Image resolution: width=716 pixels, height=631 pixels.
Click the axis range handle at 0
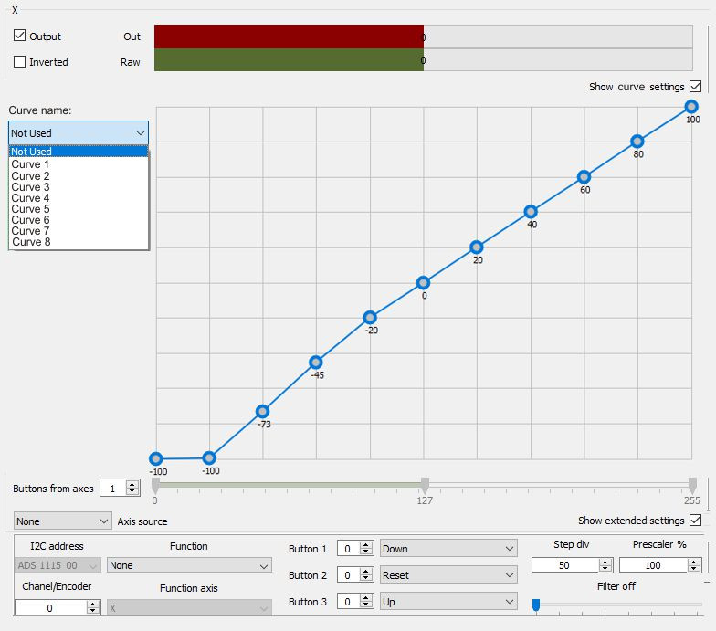point(155,485)
